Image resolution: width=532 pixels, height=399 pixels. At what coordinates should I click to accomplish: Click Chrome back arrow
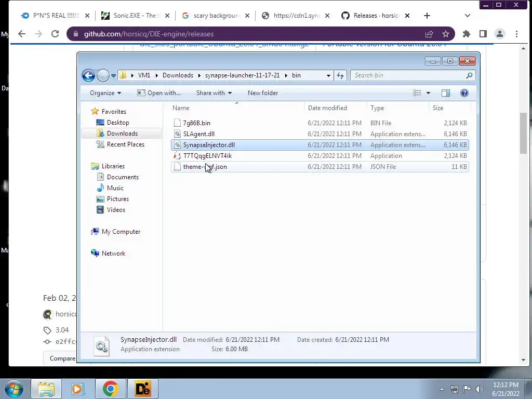coord(22,34)
